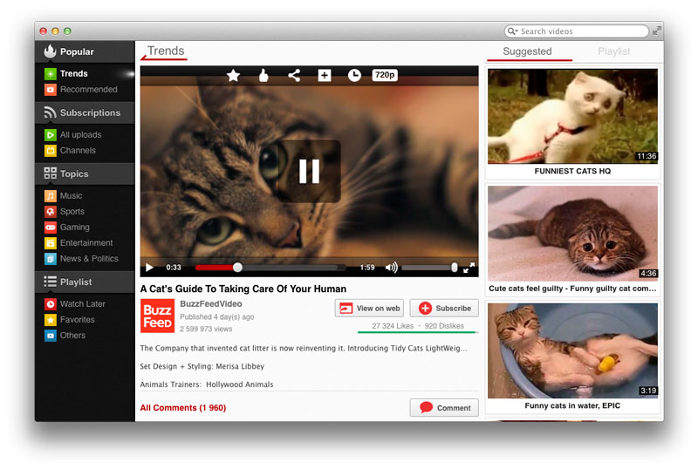Switch to the Playlist tab at right
698x469 pixels.
tap(614, 51)
